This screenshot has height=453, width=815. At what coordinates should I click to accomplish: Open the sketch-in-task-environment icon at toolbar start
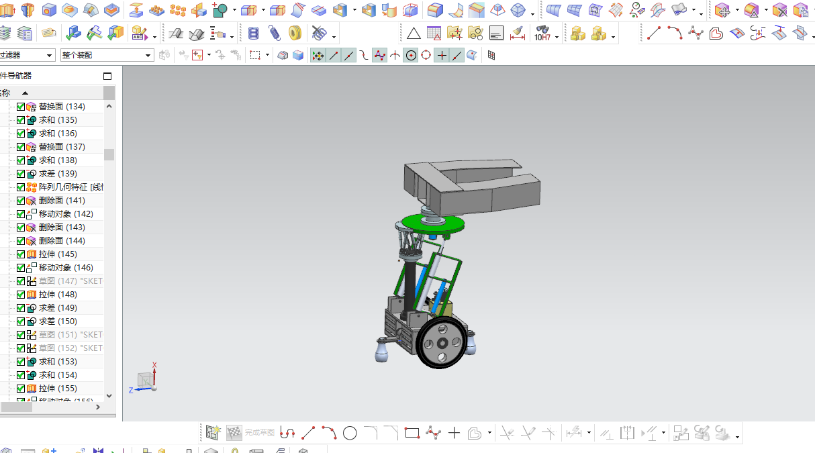click(x=213, y=433)
